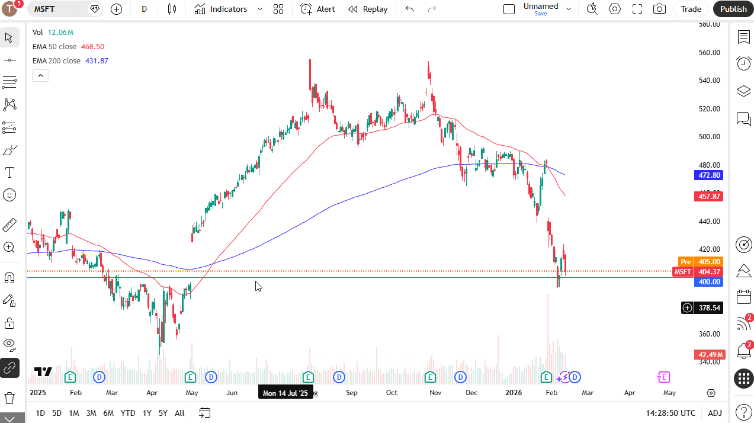754x423 pixels.
Task: Undo the last chart action
Action: (409, 9)
